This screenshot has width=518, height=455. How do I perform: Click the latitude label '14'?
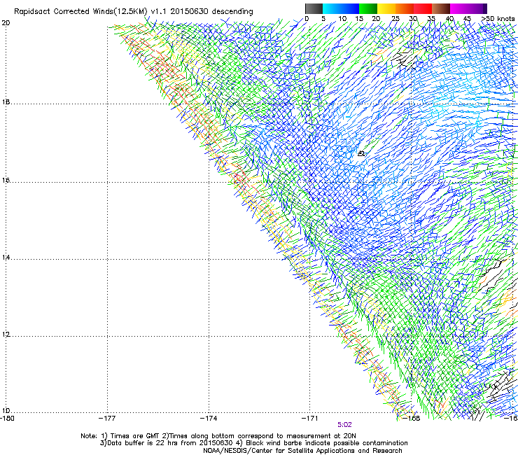tap(6, 258)
